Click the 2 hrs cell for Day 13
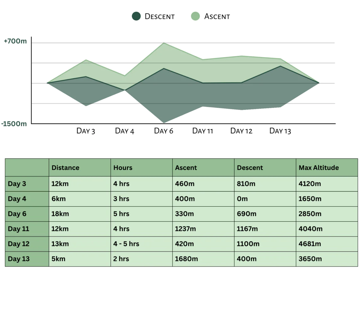This screenshot has height=329, width=363. pyautogui.click(x=141, y=259)
